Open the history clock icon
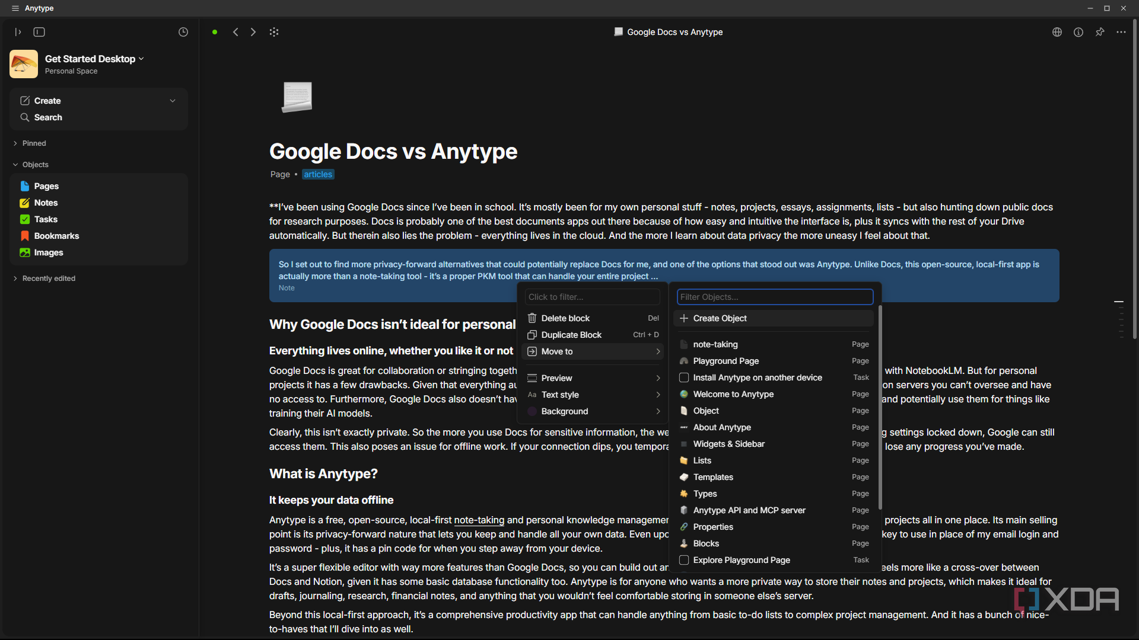 [x=183, y=32]
